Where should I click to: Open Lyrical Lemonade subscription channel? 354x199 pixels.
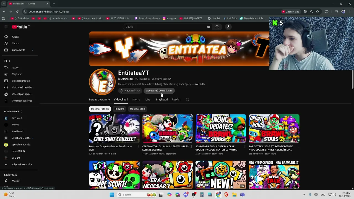[21, 145]
